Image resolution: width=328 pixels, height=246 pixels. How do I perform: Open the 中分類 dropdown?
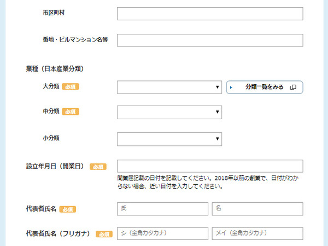click(x=169, y=112)
